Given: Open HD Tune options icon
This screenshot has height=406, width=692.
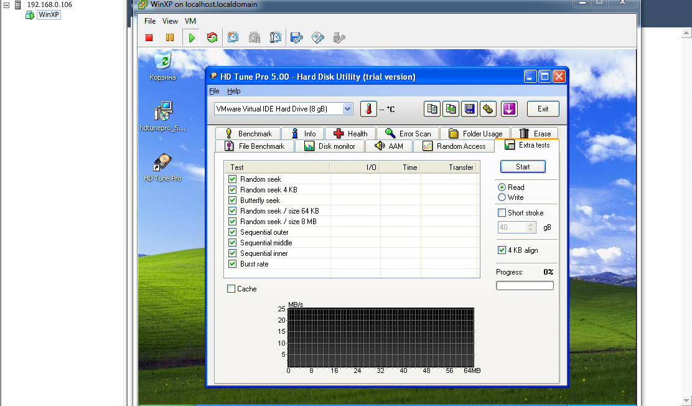Looking at the screenshot, I should 488,109.
